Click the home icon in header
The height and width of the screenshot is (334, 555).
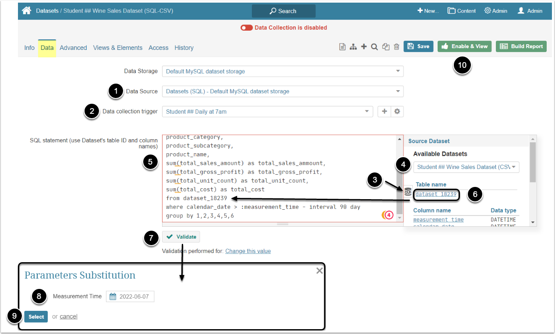click(27, 11)
